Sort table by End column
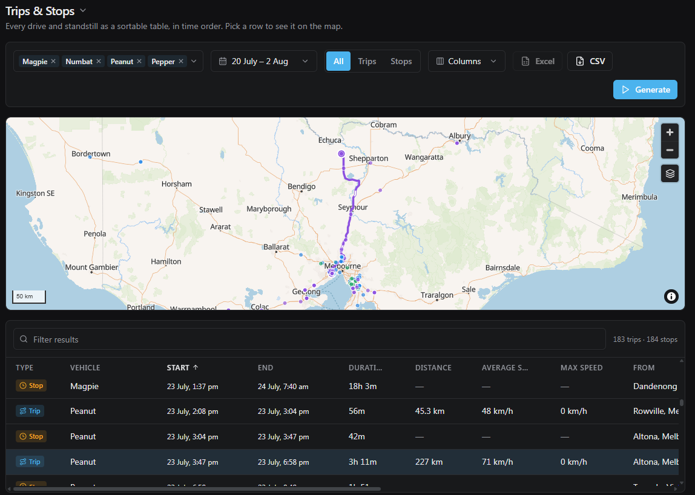 click(x=265, y=367)
